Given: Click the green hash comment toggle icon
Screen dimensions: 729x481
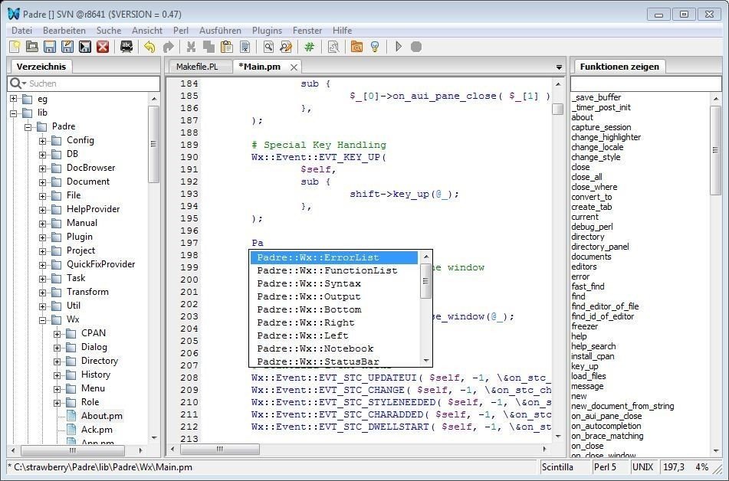Looking at the screenshot, I should click(309, 47).
